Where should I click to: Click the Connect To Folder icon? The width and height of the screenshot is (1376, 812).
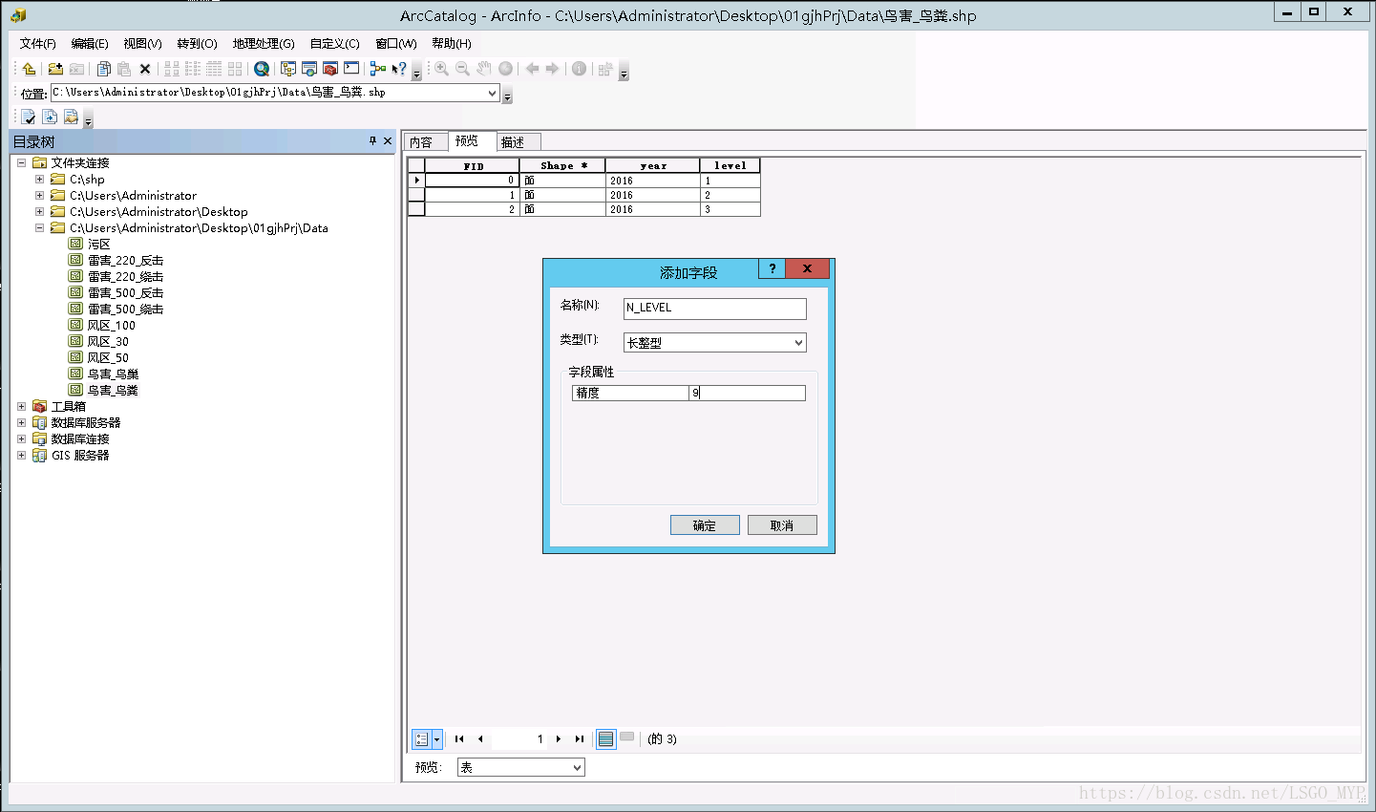pyautogui.click(x=55, y=69)
